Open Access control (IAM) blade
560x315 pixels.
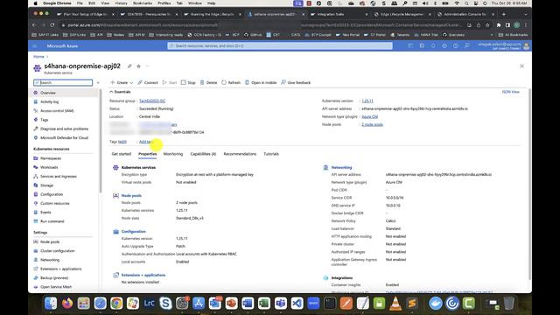(x=57, y=111)
